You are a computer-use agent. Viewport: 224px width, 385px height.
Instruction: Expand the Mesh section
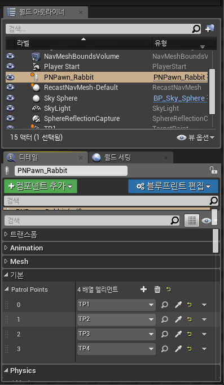point(6,262)
